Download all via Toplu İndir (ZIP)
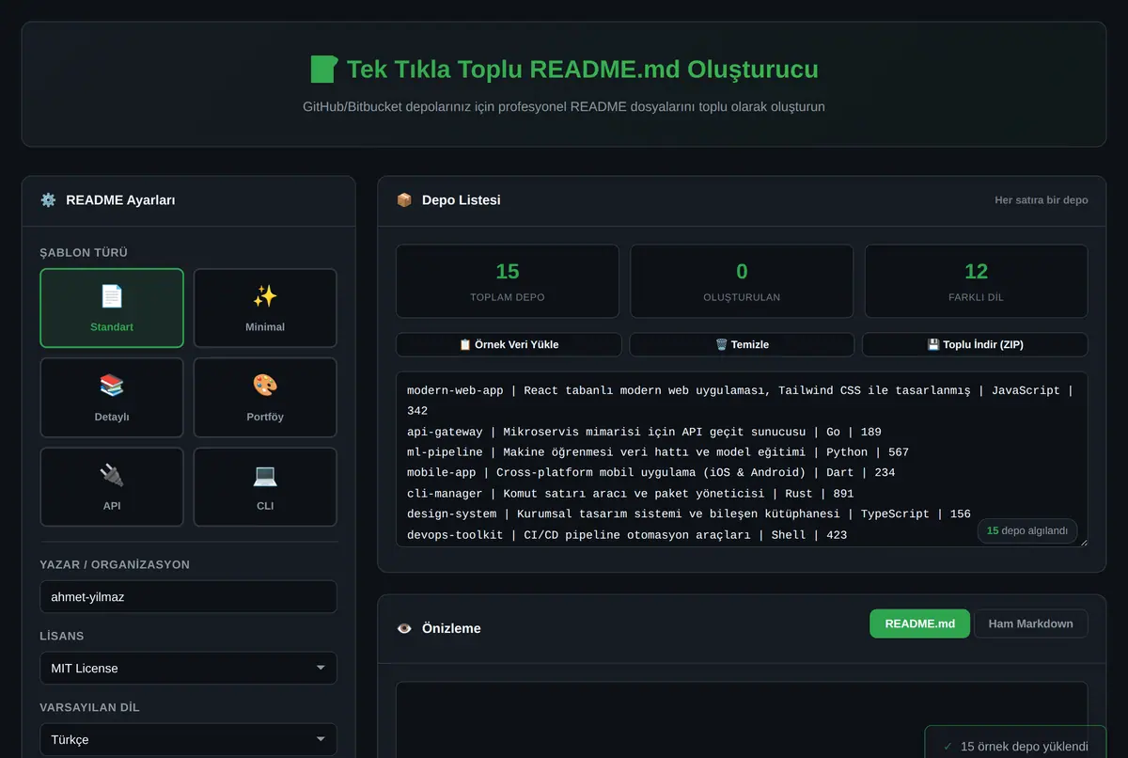 coord(975,344)
